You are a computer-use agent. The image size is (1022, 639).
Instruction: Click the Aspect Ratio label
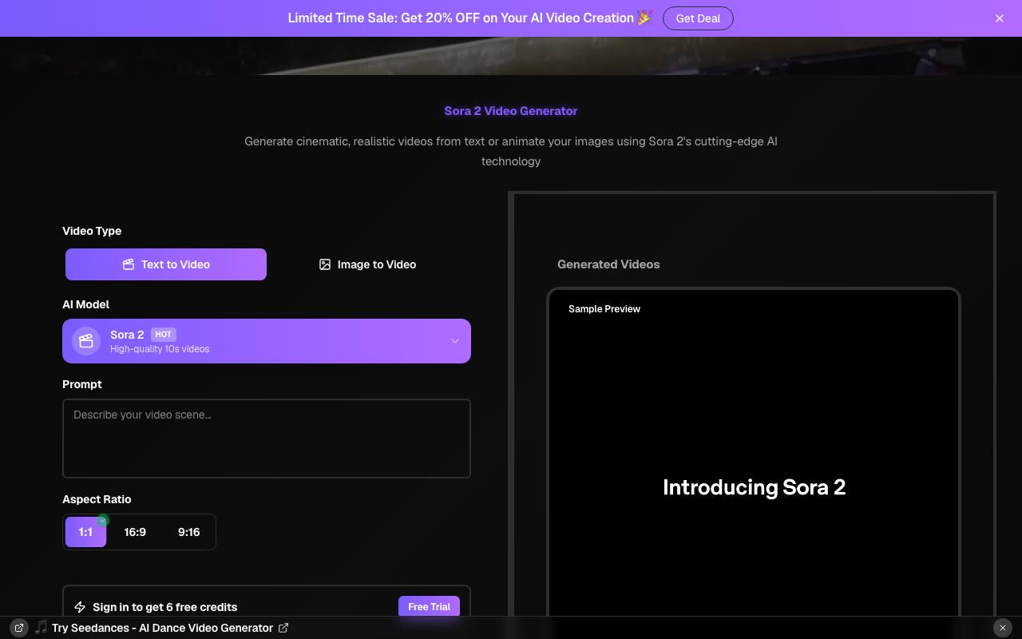point(97,499)
